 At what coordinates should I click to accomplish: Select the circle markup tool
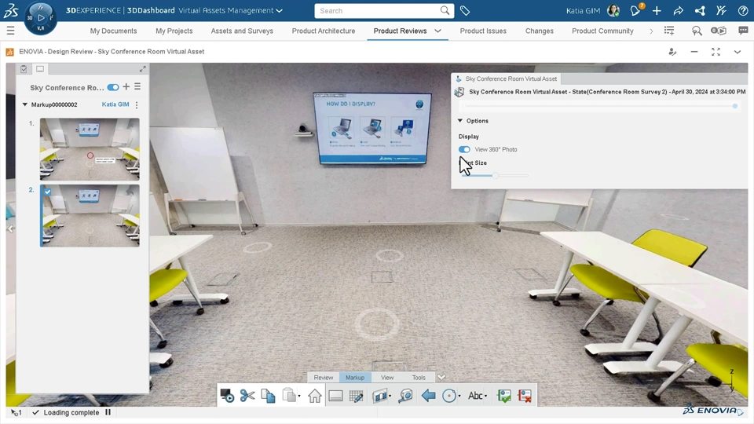tap(448, 396)
